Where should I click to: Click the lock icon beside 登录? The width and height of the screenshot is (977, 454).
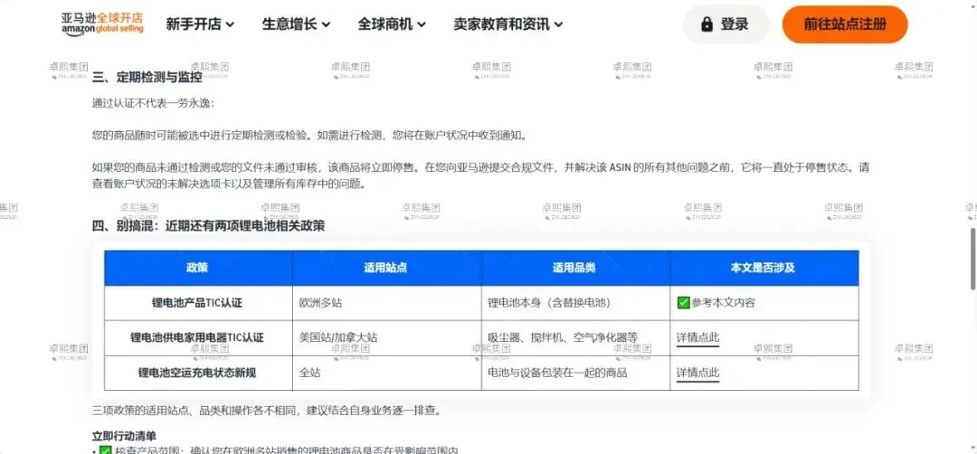[x=707, y=24]
